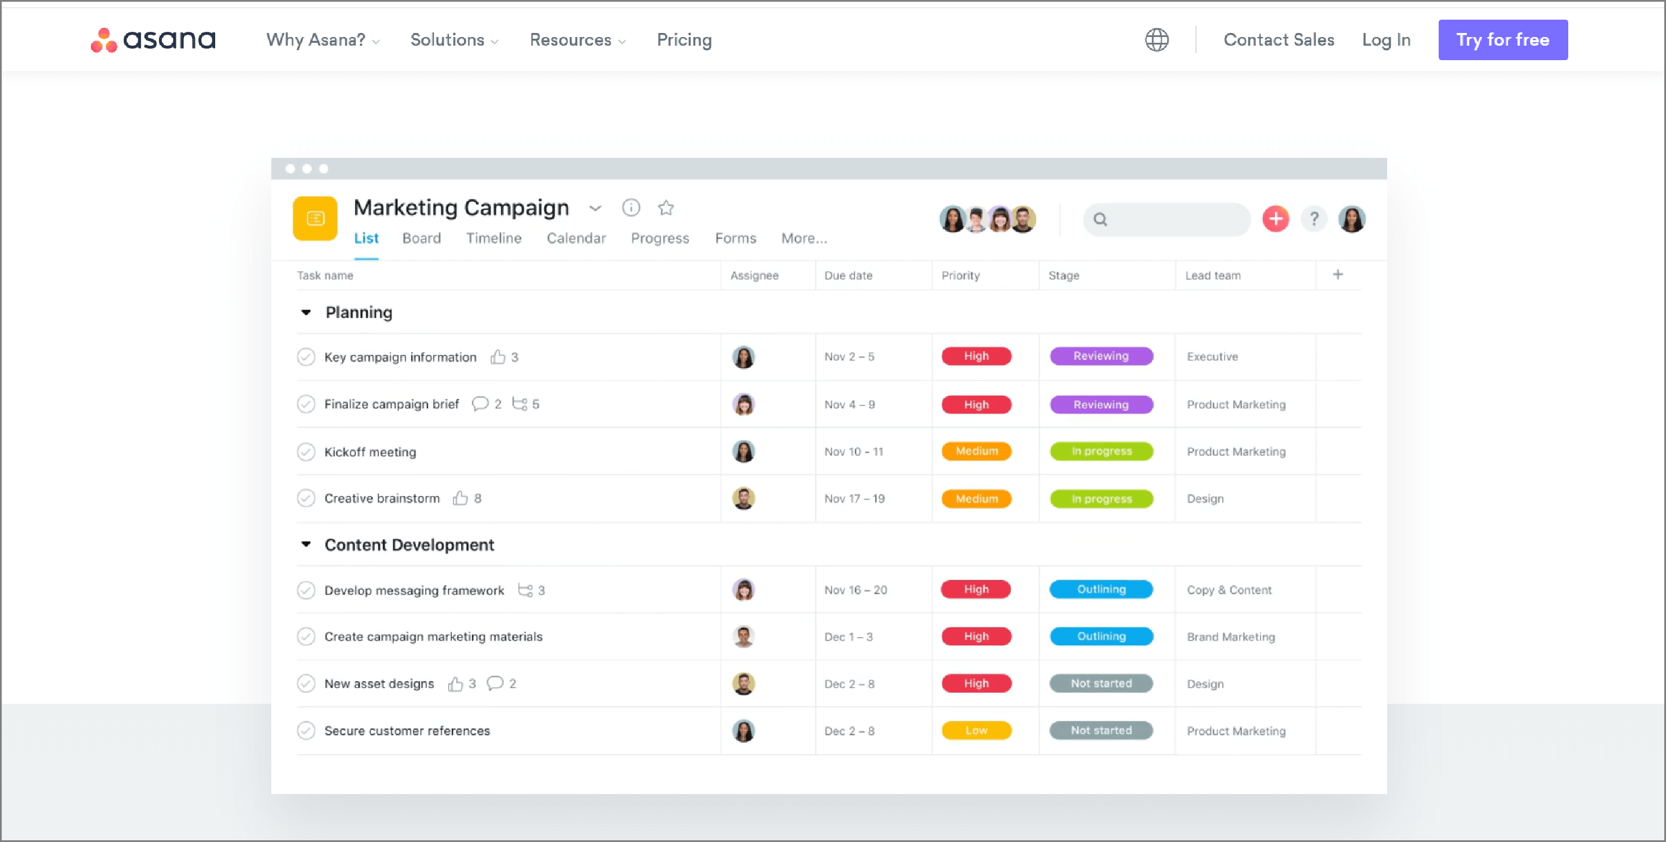
Task: Click the project search field
Action: click(x=1167, y=219)
